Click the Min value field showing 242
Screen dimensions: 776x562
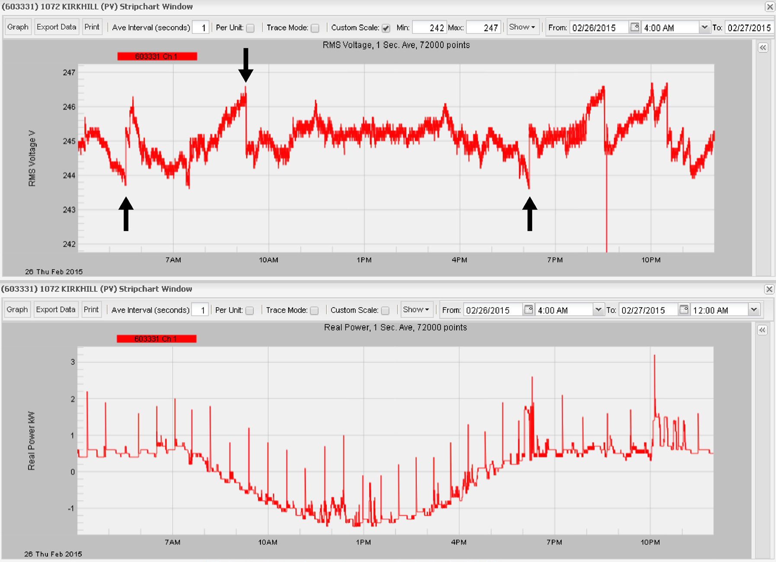point(429,27)
